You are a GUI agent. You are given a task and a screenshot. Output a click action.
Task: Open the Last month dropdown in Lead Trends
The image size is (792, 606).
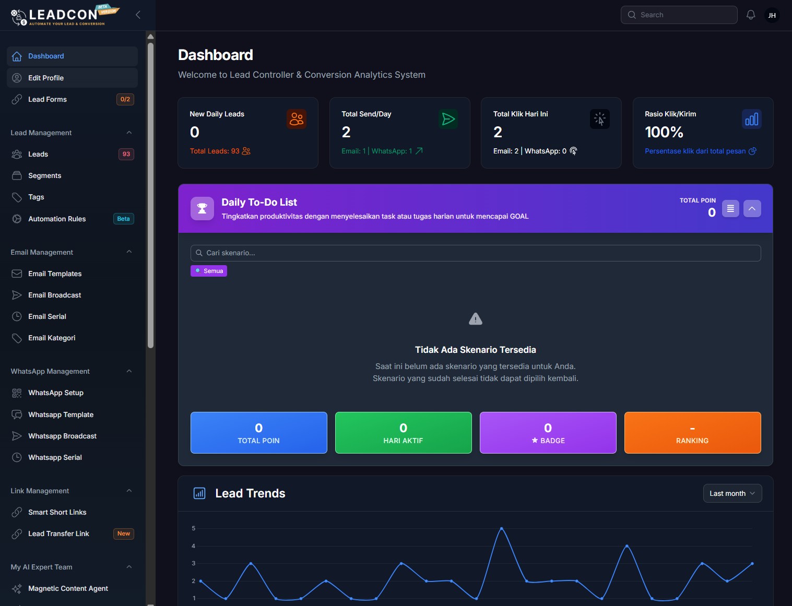click(732, 493)
